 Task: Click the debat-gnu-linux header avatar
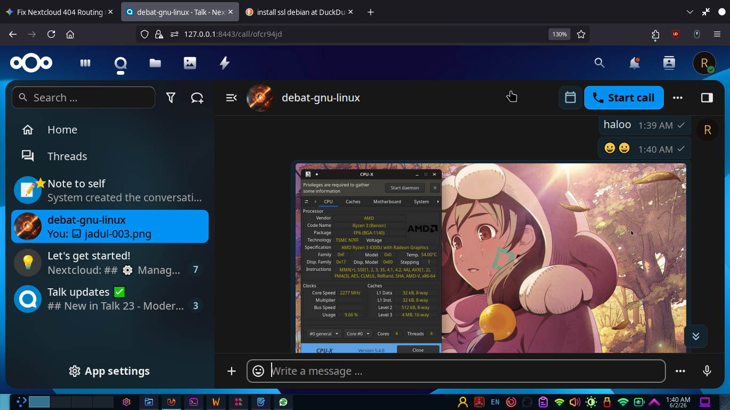click(260, 98)
